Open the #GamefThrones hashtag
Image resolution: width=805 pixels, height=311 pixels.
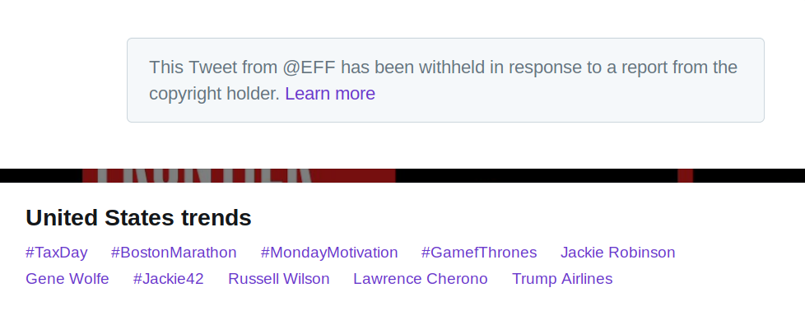(x=479, y=253)
